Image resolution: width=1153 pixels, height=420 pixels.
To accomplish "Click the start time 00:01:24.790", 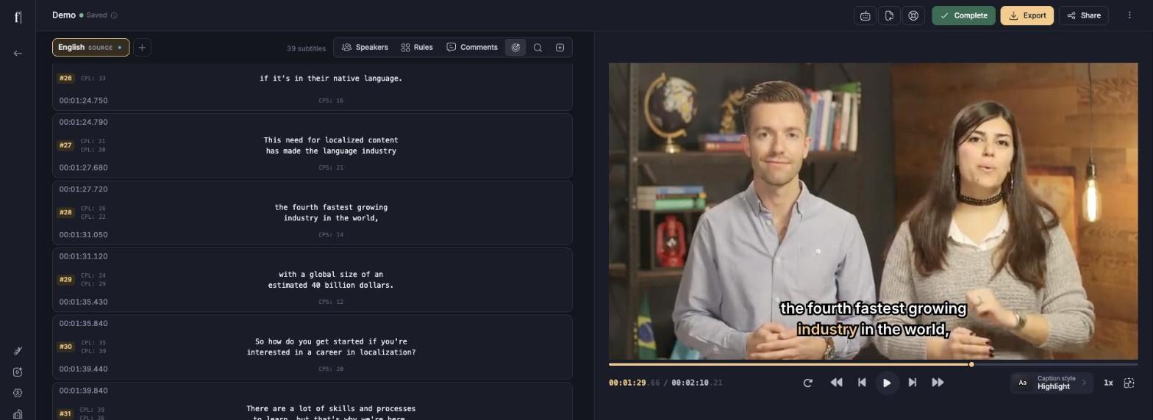I will click(x=83, y=123).
